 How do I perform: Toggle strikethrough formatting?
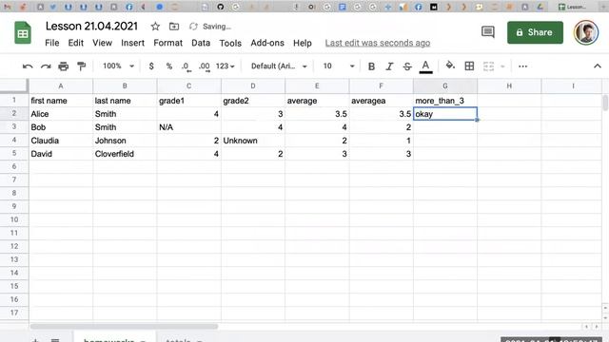coord(407,66)
